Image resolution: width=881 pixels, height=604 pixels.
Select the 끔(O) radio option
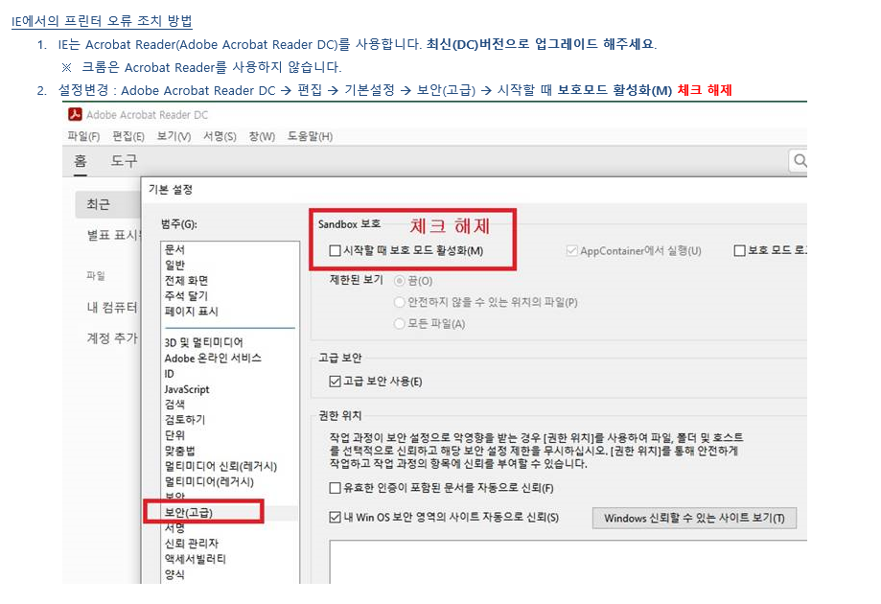[400, 282]
